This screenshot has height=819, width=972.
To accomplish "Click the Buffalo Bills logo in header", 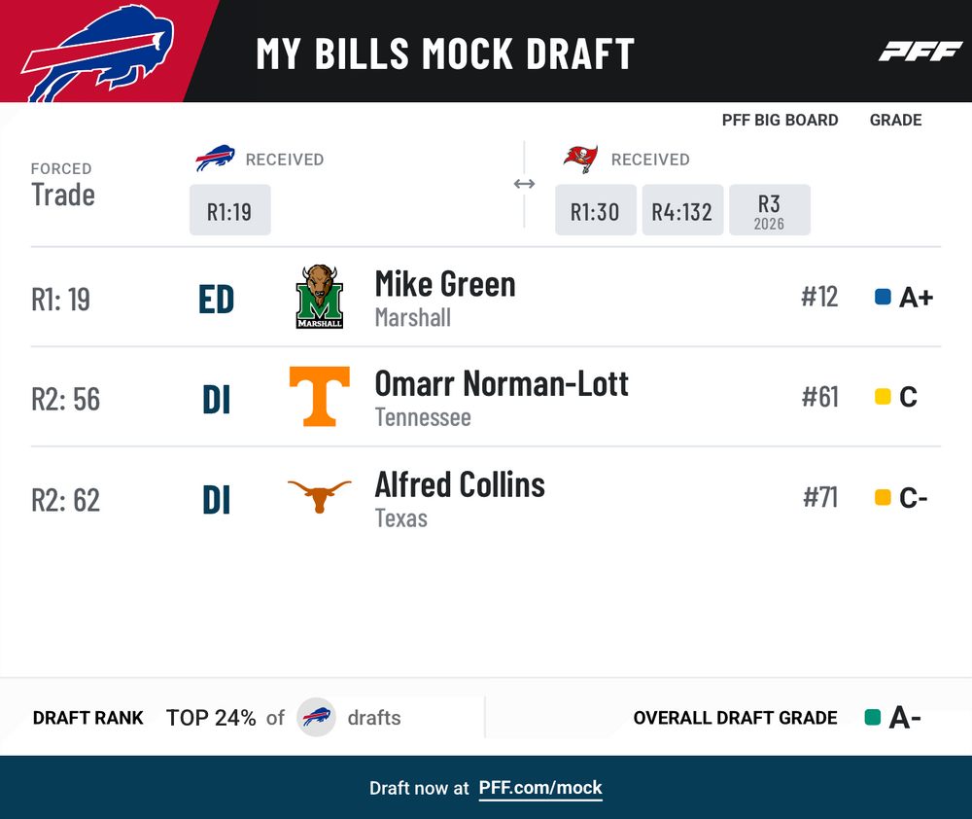I will pyautogui.click(x=98, y=53).
